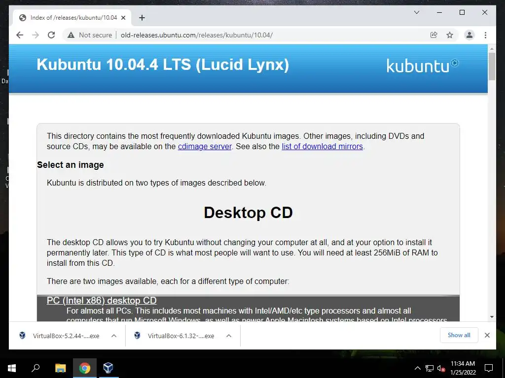Open a new browser tab
The width and height of the screenshot is (505, 378).
tap(142, 18)
